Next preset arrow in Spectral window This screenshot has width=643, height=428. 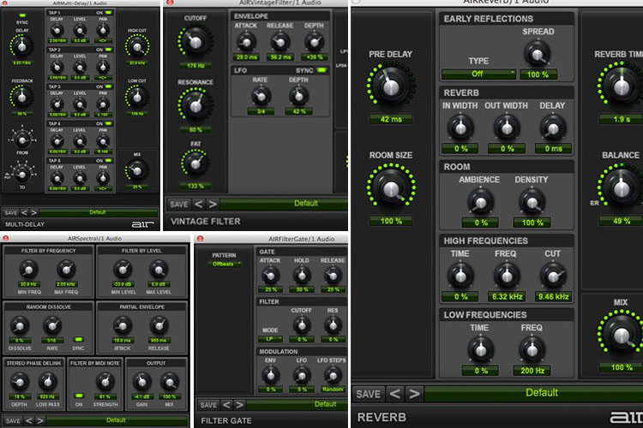(39, 420)
